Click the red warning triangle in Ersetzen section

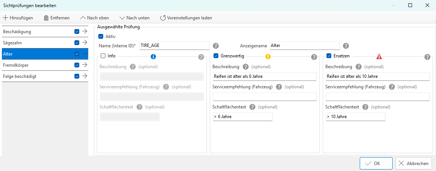point(379,57)
